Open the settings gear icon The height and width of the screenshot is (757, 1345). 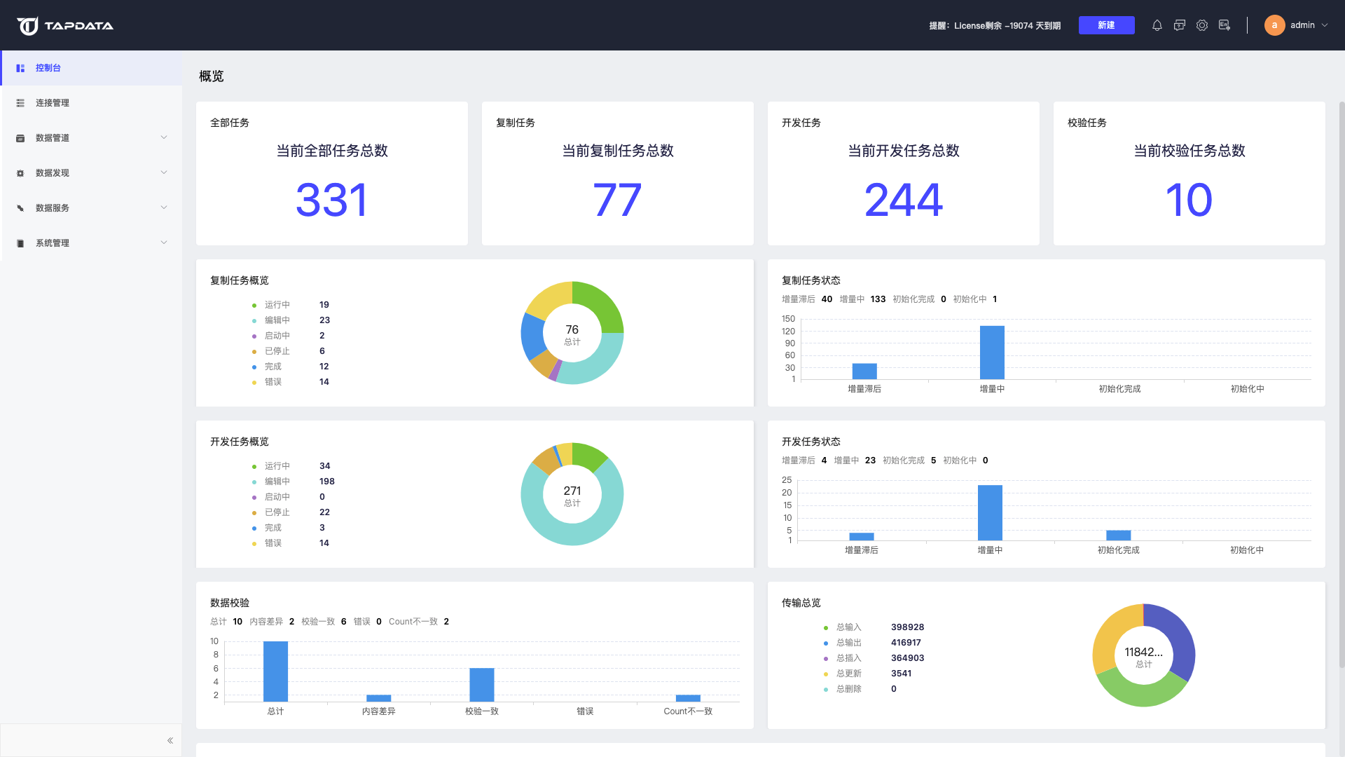point(1202,25)
